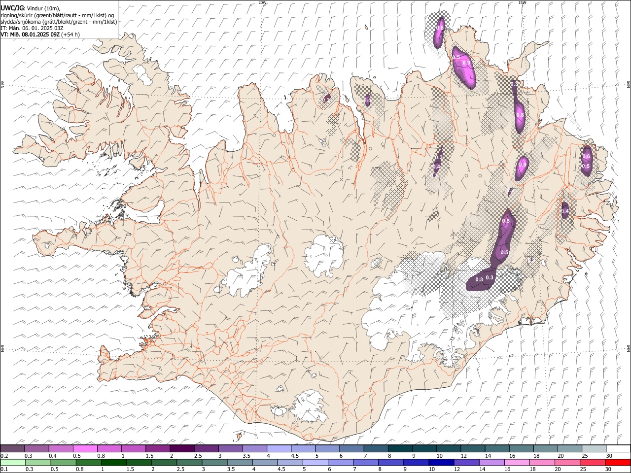Pick the upper legend swatch between 18 and 20

click(x=545, y=448)
